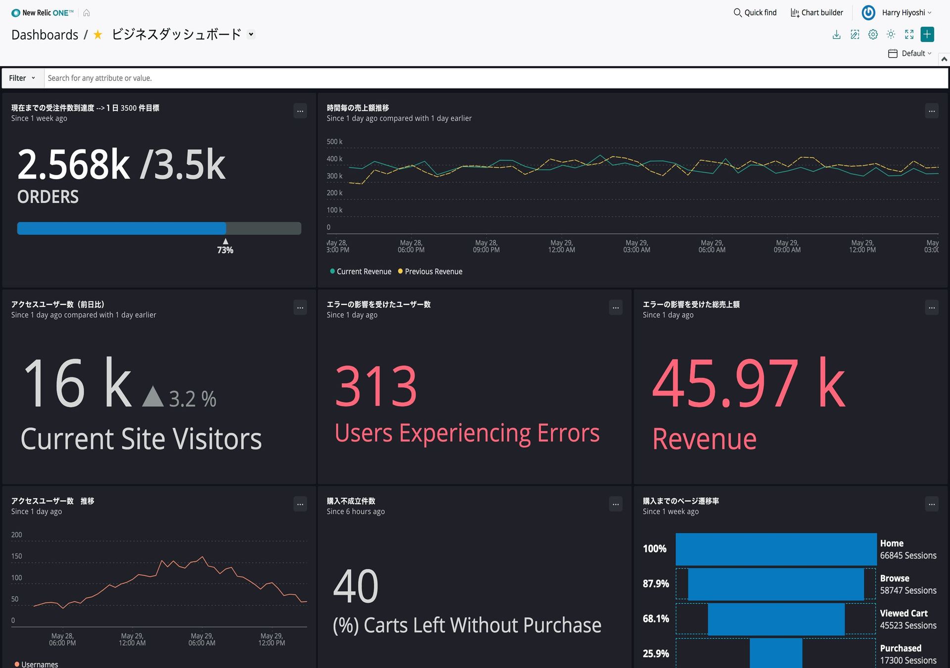Open the dashboard settings gear

(873, 34)
